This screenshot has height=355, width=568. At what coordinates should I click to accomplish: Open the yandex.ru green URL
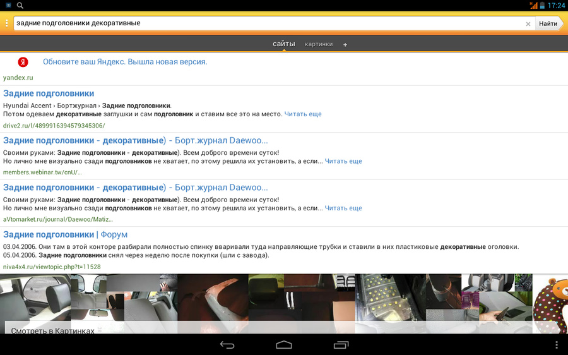18,78
